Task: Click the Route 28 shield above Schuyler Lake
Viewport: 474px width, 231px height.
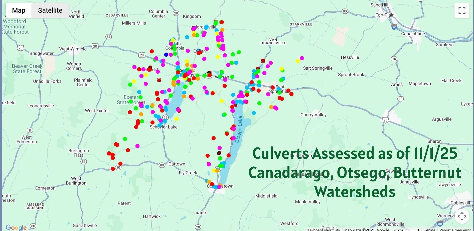Action: click(x=165, y=117)
